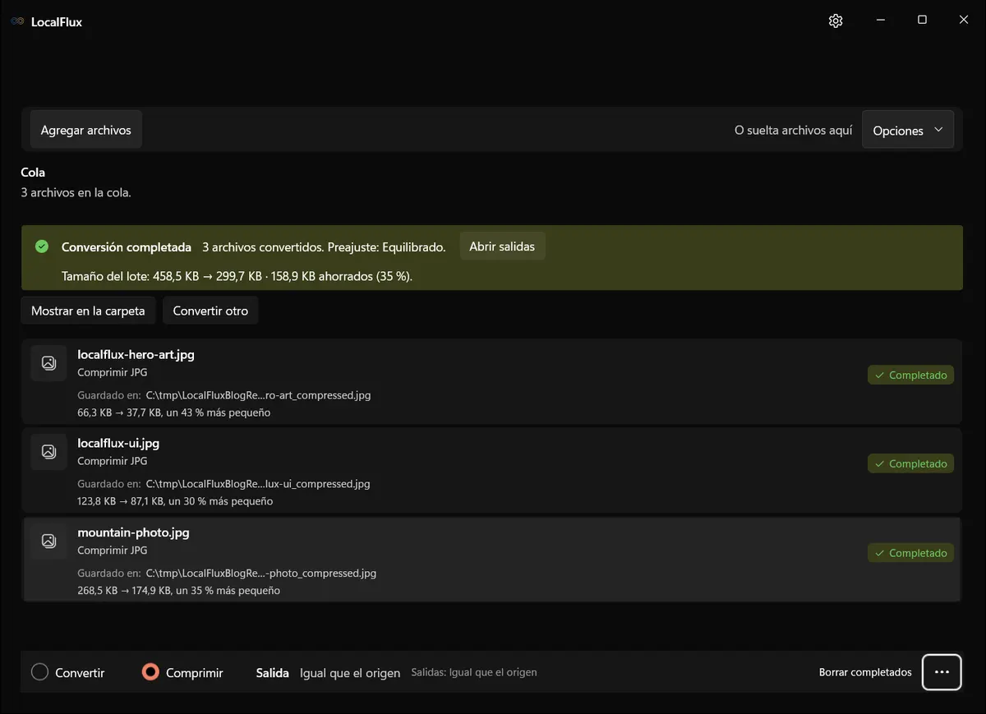Click the 'Salidas: Igual que el origen' text

tap(474, 672)
